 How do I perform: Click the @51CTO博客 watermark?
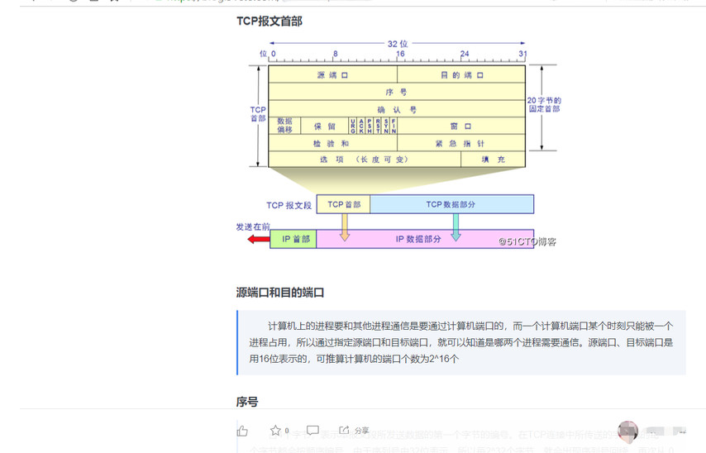tap(527, 242)
